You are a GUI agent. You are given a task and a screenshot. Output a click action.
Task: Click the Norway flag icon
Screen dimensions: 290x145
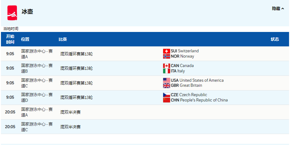(166, 56)
